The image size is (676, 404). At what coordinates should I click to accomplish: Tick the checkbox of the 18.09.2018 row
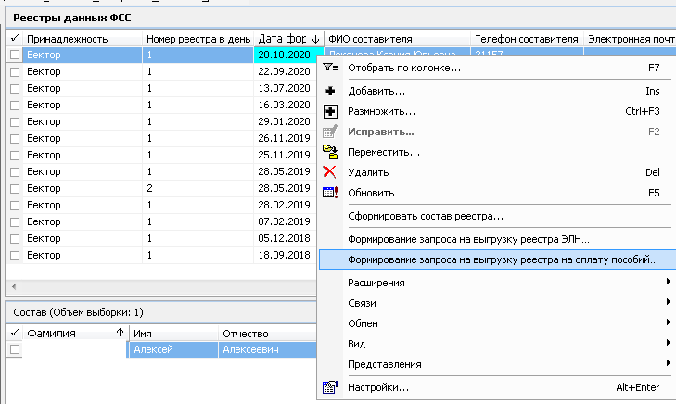14,254
